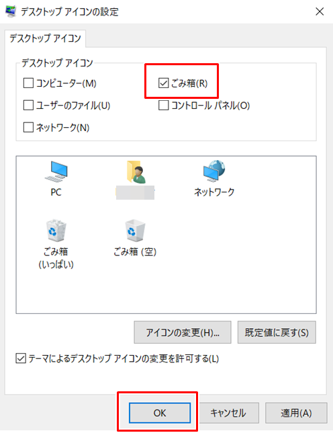Confirm with the OK button
This screenshot has height=433, width=333.
pos(160,413)
